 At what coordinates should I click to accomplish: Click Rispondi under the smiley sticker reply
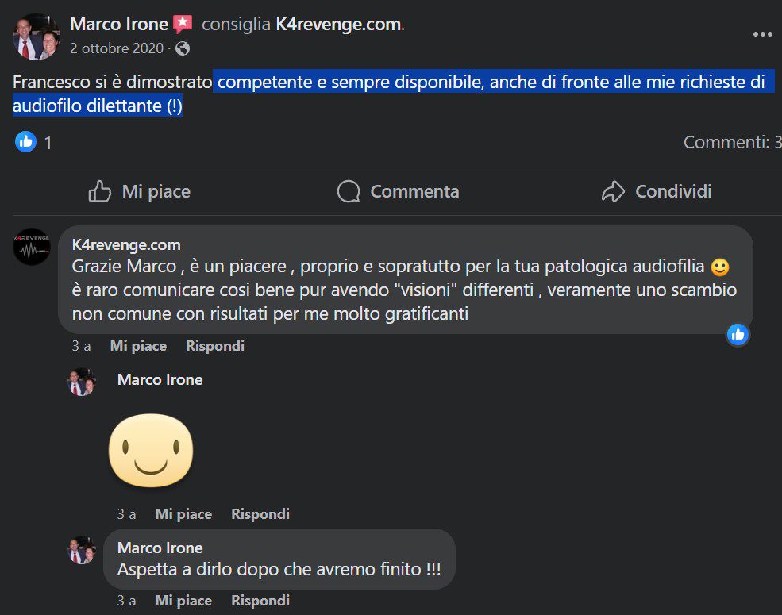(260, 514)
